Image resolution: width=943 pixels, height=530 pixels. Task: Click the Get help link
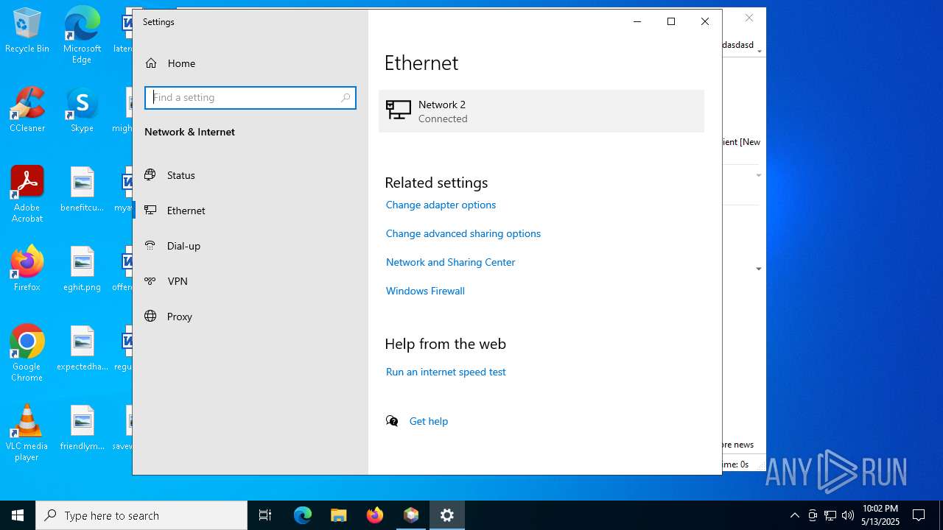click(429, 421)
